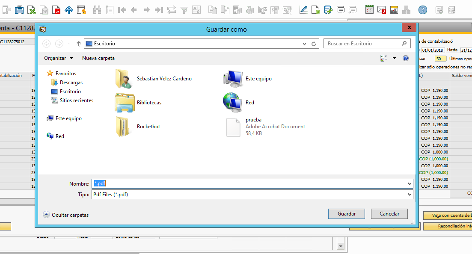Click the change view icon in the dialog
Image resolution: width=472 pixels, height=254 pixels.
coord(383,58)
